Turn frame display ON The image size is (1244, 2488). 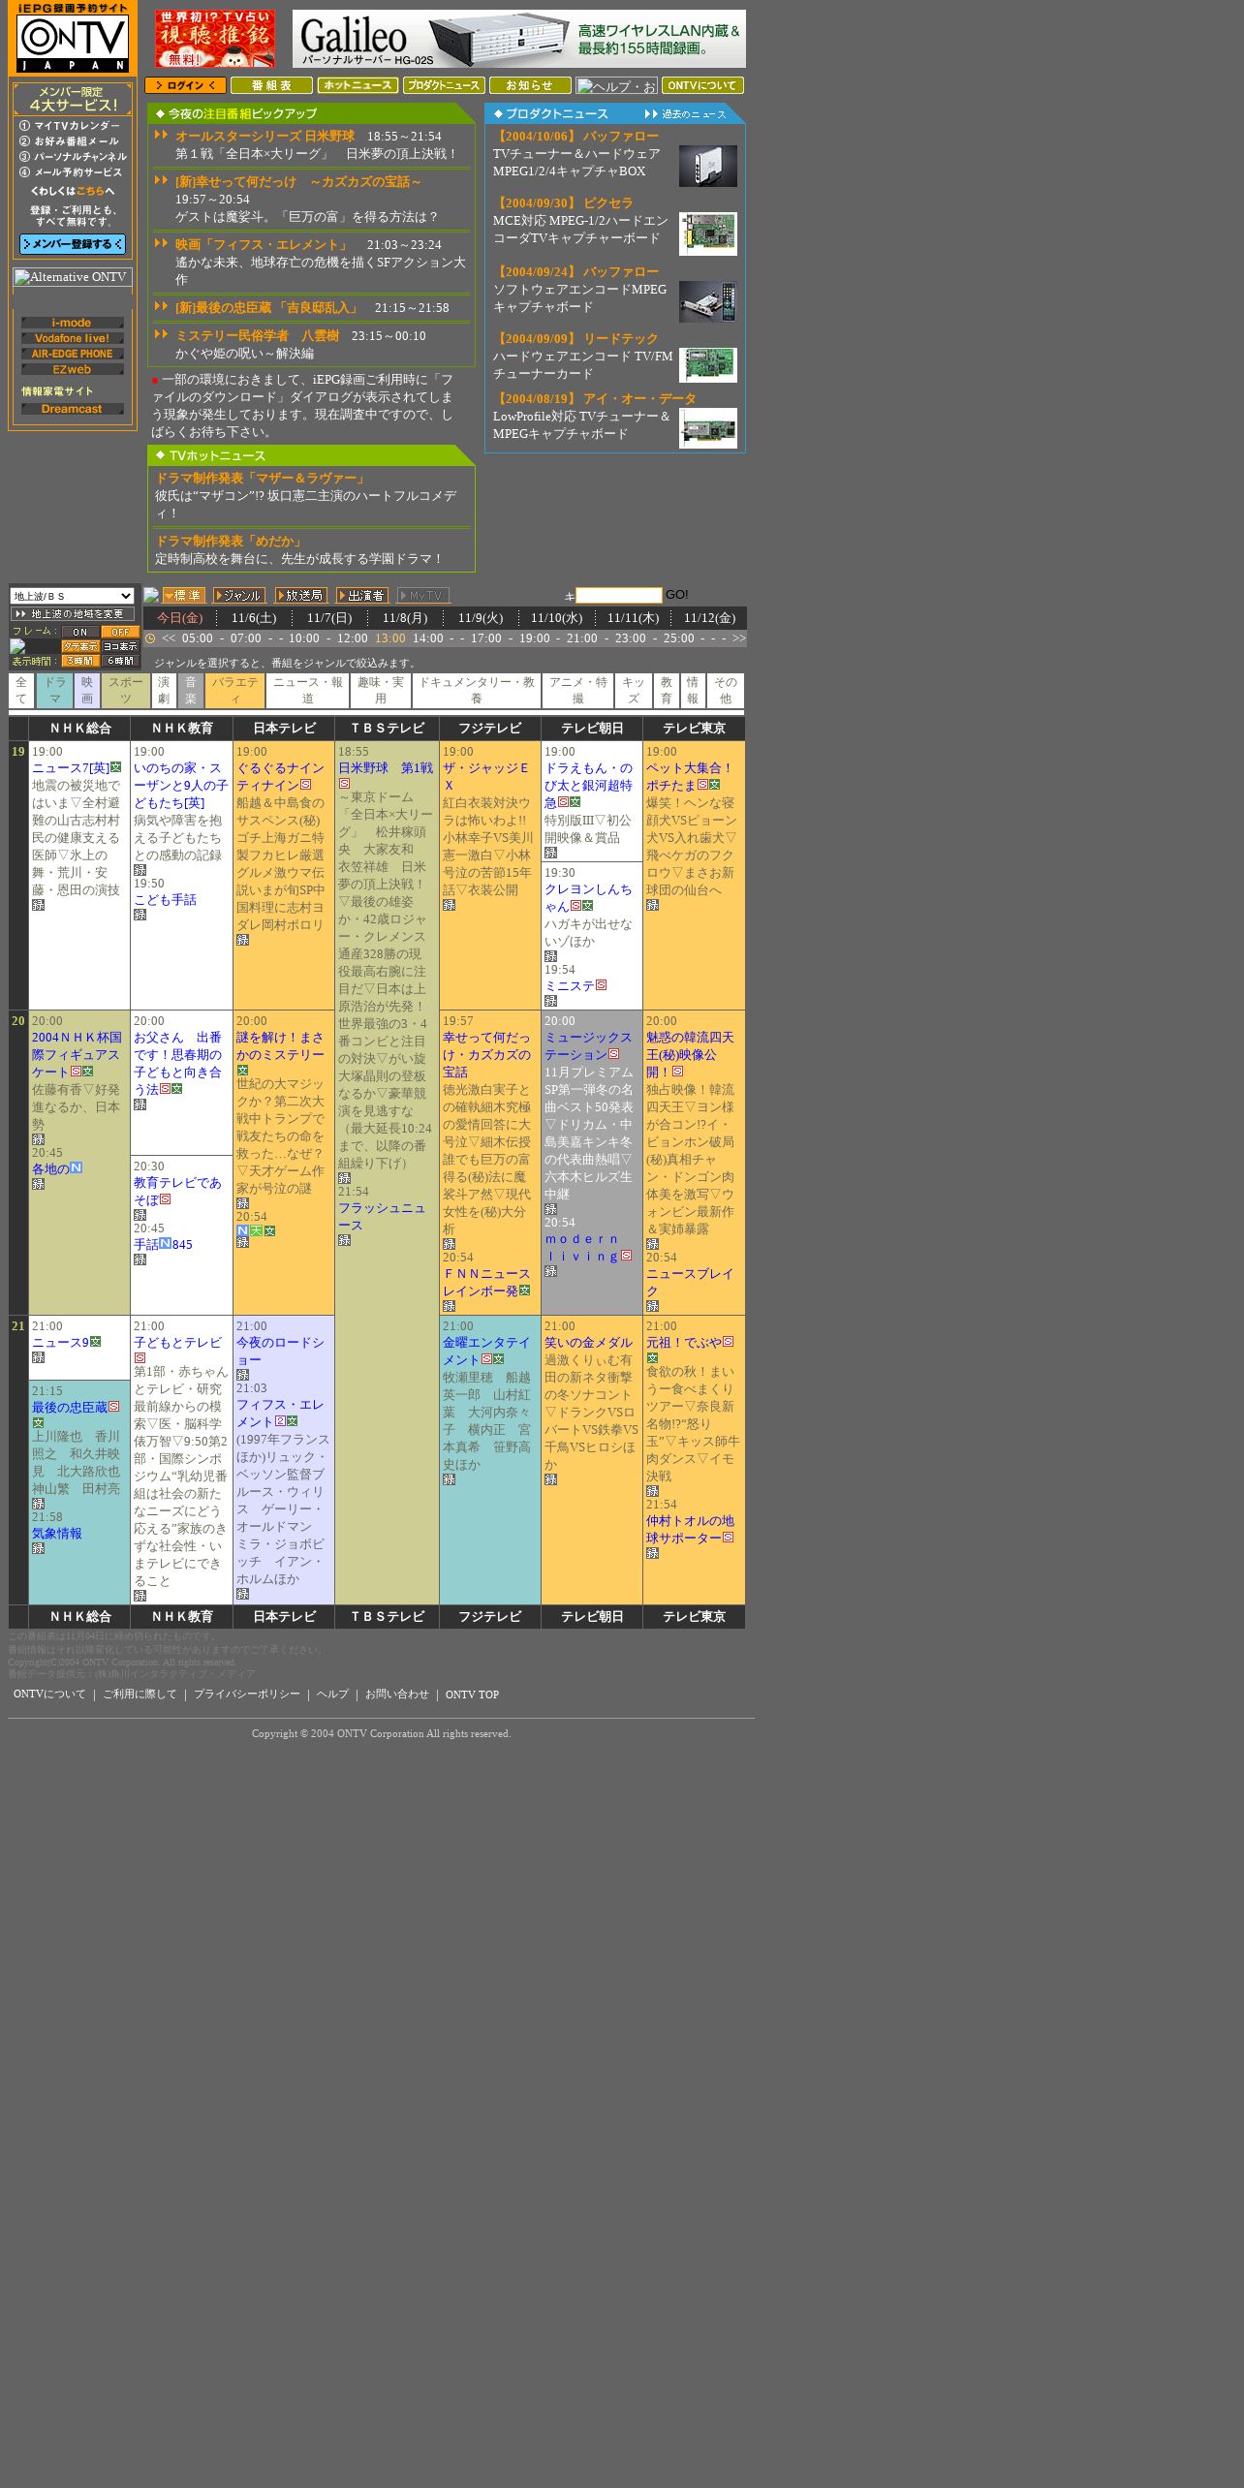click(80, 632)
